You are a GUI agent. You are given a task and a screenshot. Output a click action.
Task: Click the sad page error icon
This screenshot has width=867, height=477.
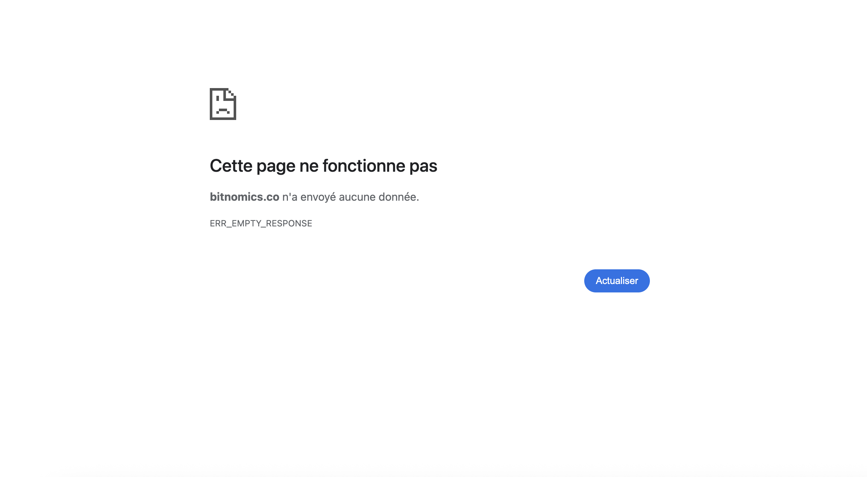pos(223,104)
